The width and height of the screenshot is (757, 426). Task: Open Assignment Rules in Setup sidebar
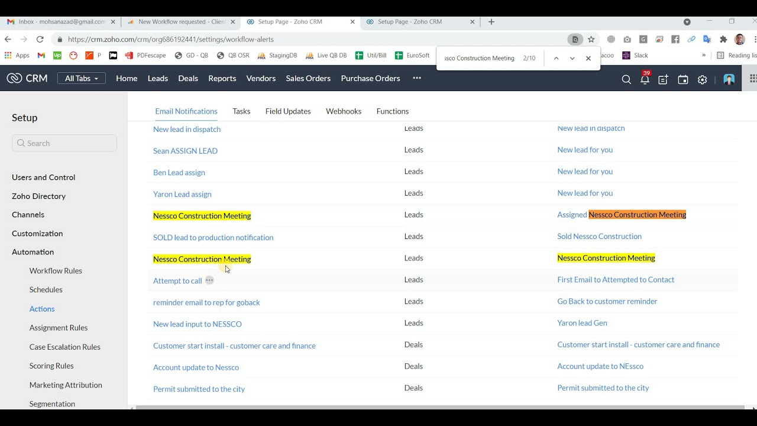point(59,327)
